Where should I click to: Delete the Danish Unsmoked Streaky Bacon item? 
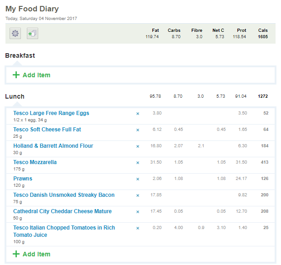[138, 195]
